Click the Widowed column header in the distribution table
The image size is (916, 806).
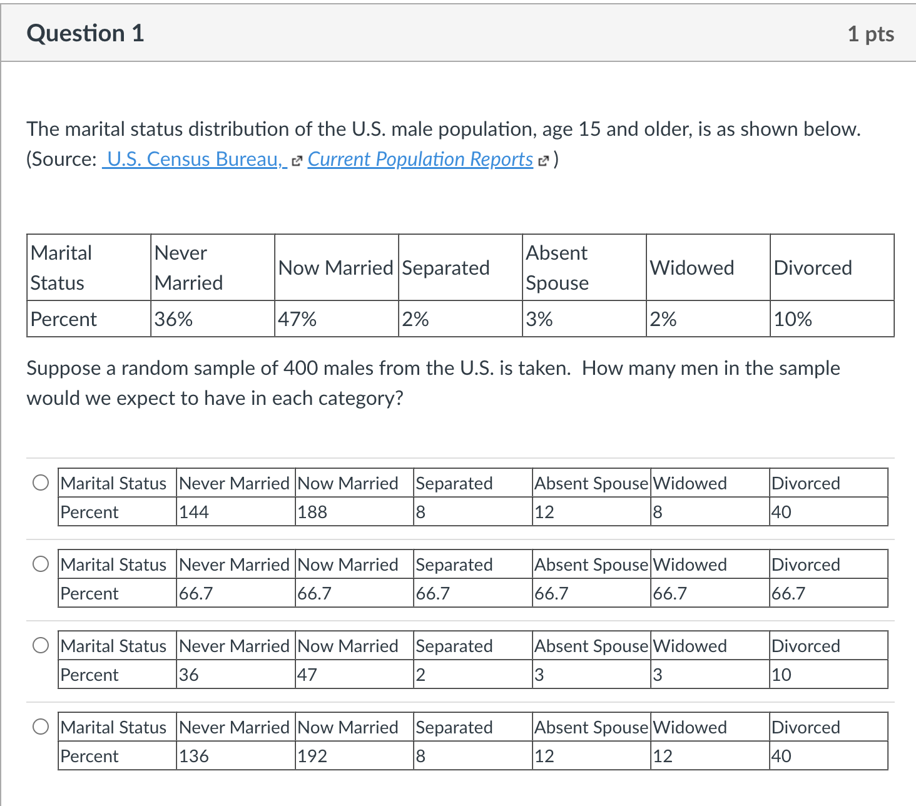coord(691,267)
